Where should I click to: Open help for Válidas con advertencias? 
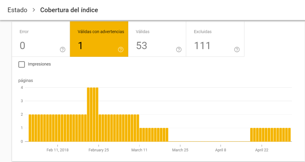pos(121,50)
